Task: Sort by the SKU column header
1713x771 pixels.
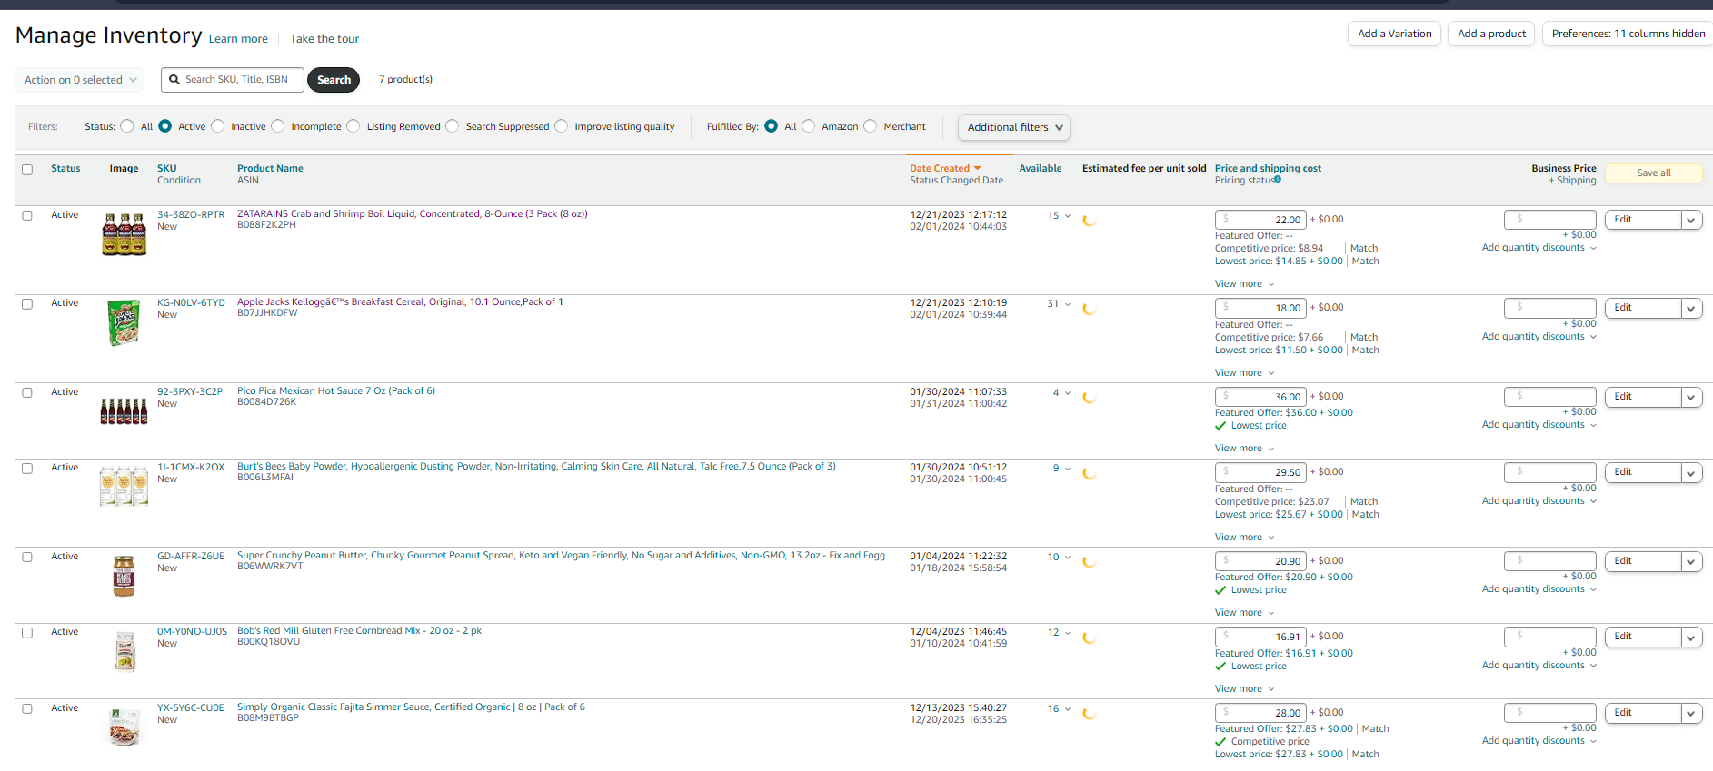Action: click(x=167, y=169)
